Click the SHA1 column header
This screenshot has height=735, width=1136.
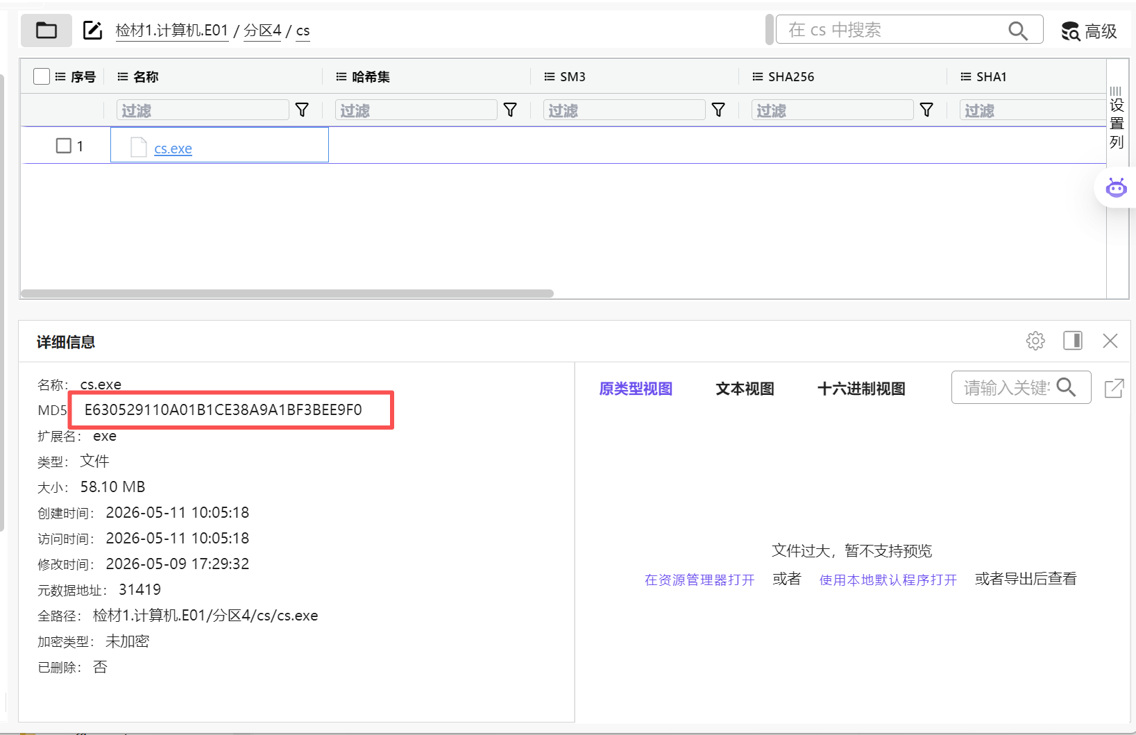tap(983, 77)
